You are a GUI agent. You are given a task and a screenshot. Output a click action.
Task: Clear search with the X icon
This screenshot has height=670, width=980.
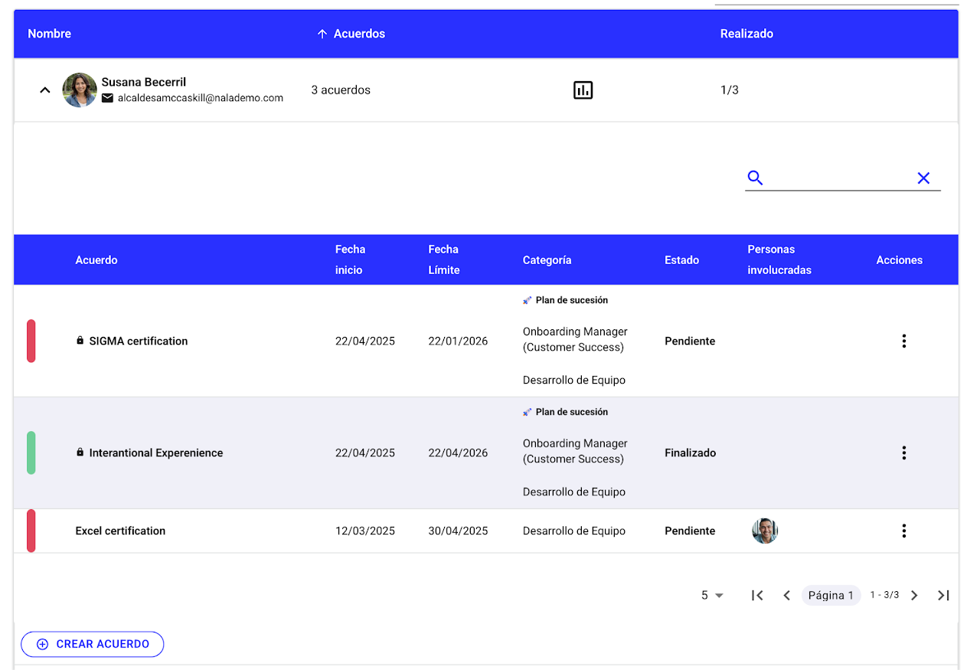[x=923, y=178]
